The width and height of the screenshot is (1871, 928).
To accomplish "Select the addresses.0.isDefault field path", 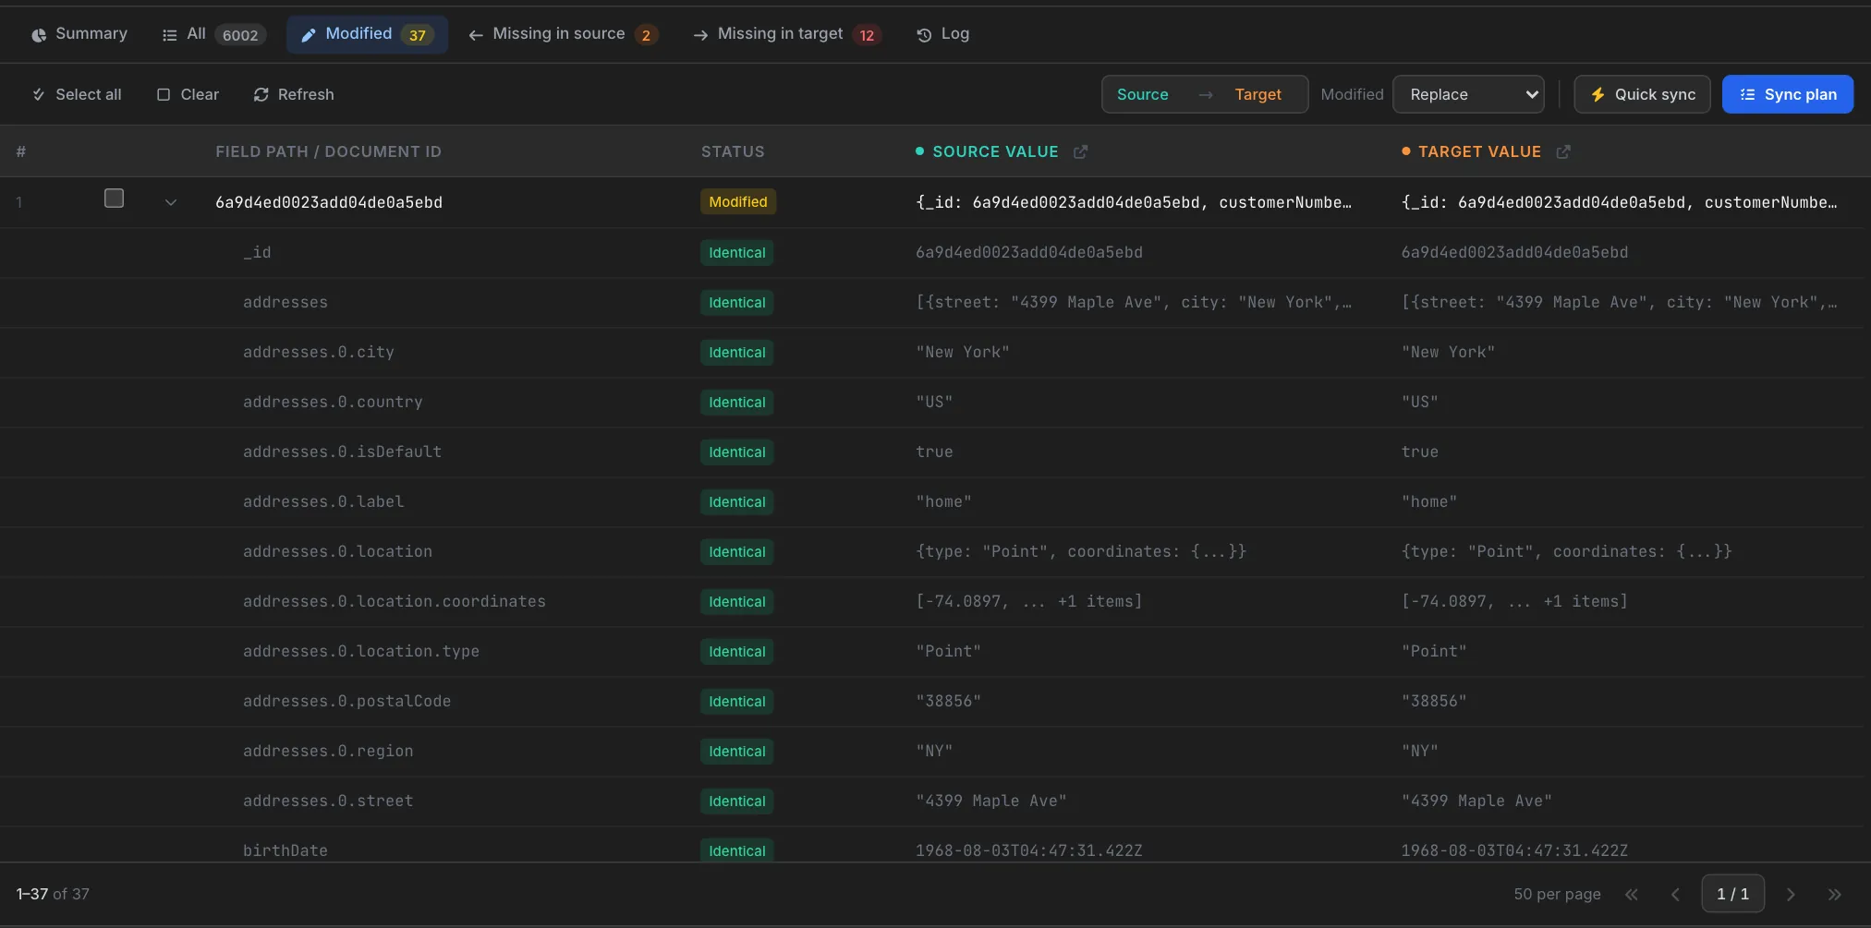I will tap(342, 452).
